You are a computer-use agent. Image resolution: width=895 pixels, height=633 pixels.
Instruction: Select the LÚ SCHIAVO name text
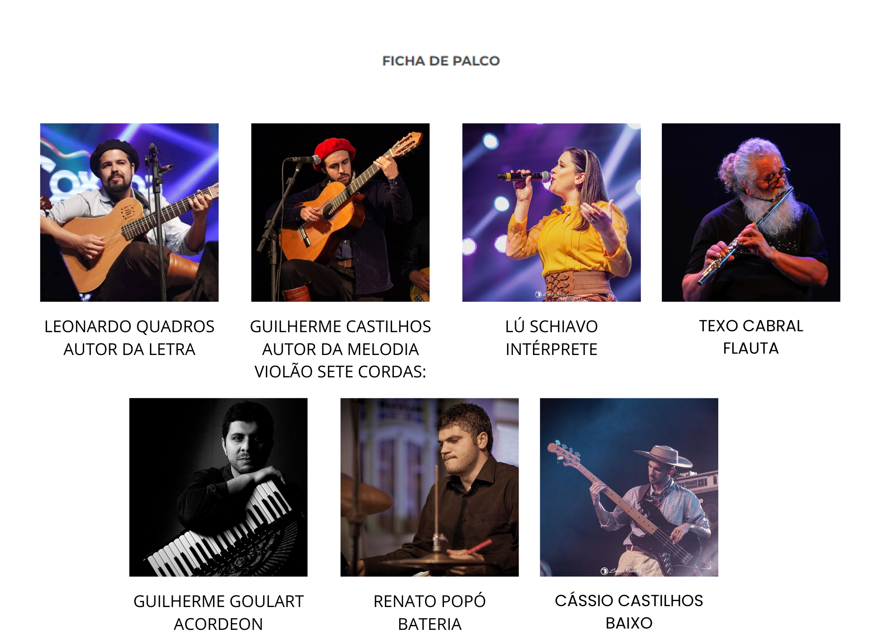(x=551, y=326)
